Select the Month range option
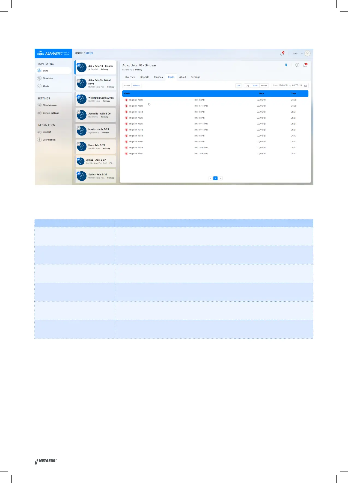The height and width of the screenshot is (483, 348). [264, 86]
